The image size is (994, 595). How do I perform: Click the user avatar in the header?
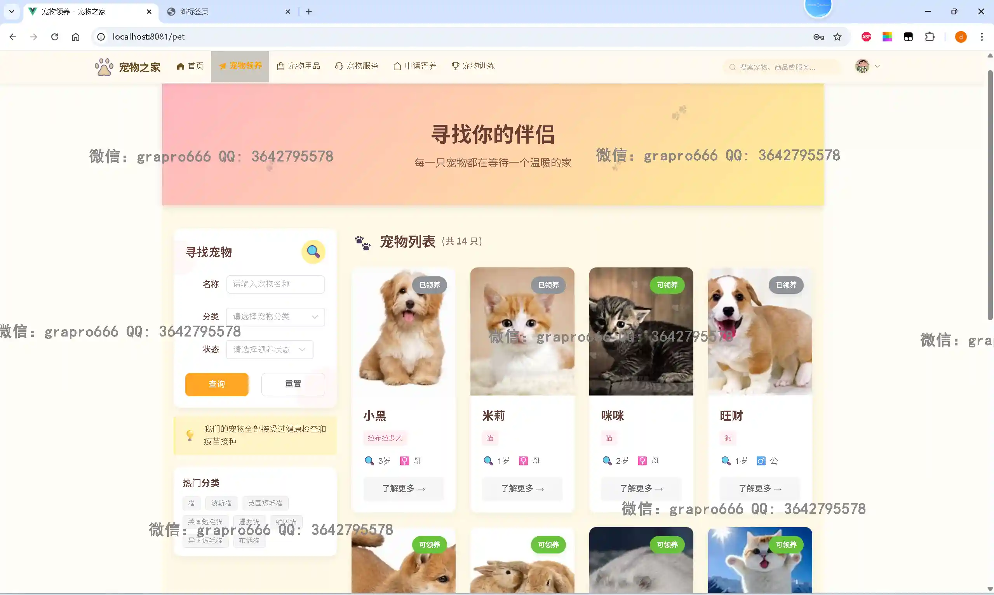tap(862, 66)
